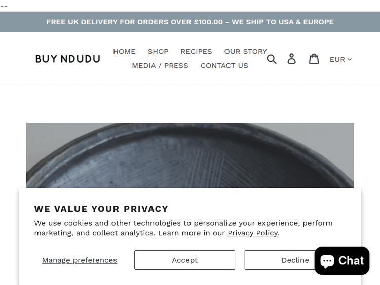This screenshot has width=380, height=285.
Task: Open the account login icon
Action: click(292, 59)
